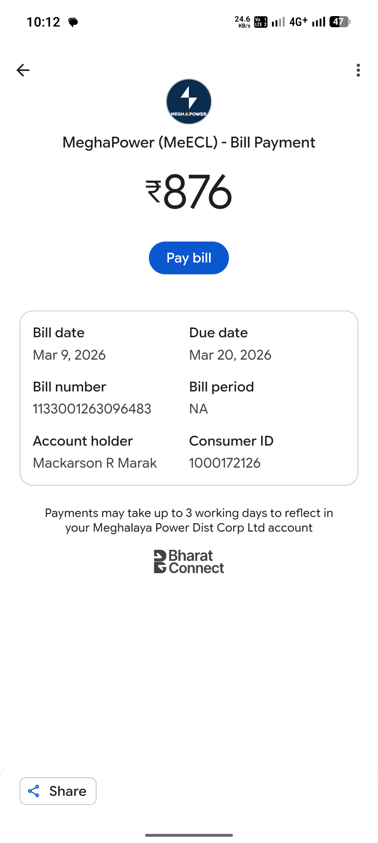Screen dimensions: 378x843
Task: Open the three-dot overflow menu
Action: pos(358,70)
